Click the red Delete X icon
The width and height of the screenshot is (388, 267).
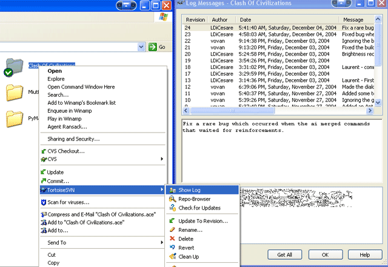173,239
